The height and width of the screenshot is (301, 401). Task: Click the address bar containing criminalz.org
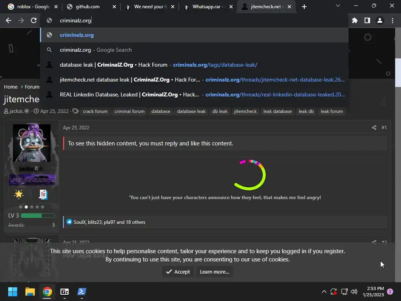coord(194,20)
